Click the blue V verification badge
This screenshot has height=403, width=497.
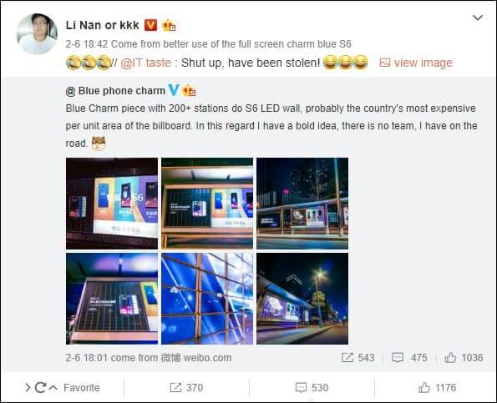(x=174, y=90)
